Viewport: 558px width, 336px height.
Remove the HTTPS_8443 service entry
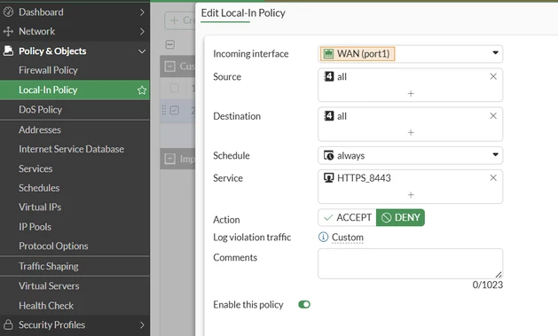click(493, 178)
